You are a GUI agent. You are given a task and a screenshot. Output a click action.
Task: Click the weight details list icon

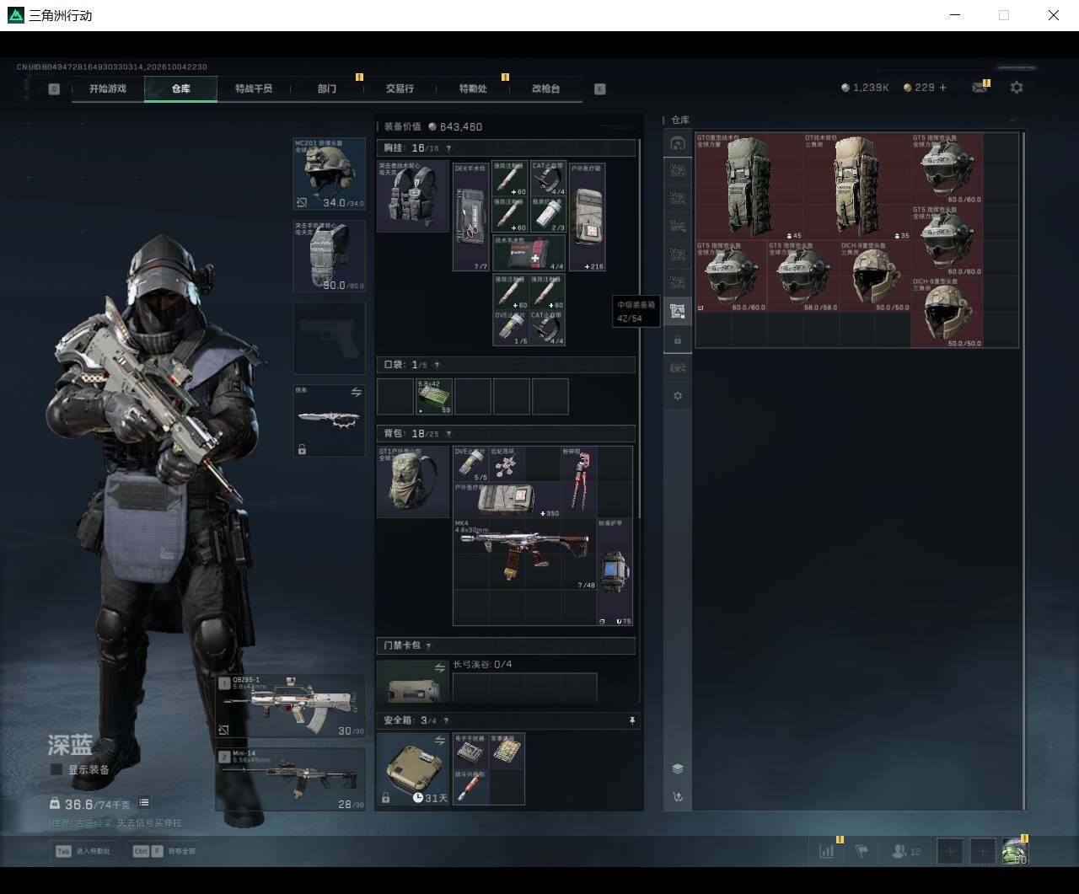144,803
